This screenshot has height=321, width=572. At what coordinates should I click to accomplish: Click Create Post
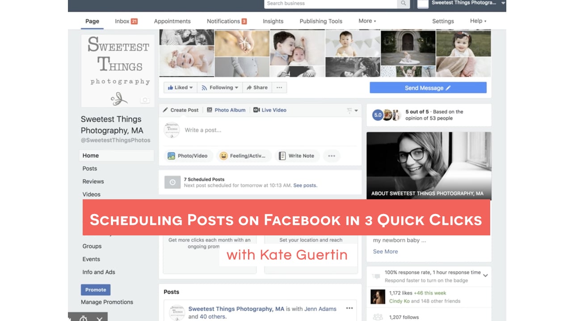coord(181,110)
